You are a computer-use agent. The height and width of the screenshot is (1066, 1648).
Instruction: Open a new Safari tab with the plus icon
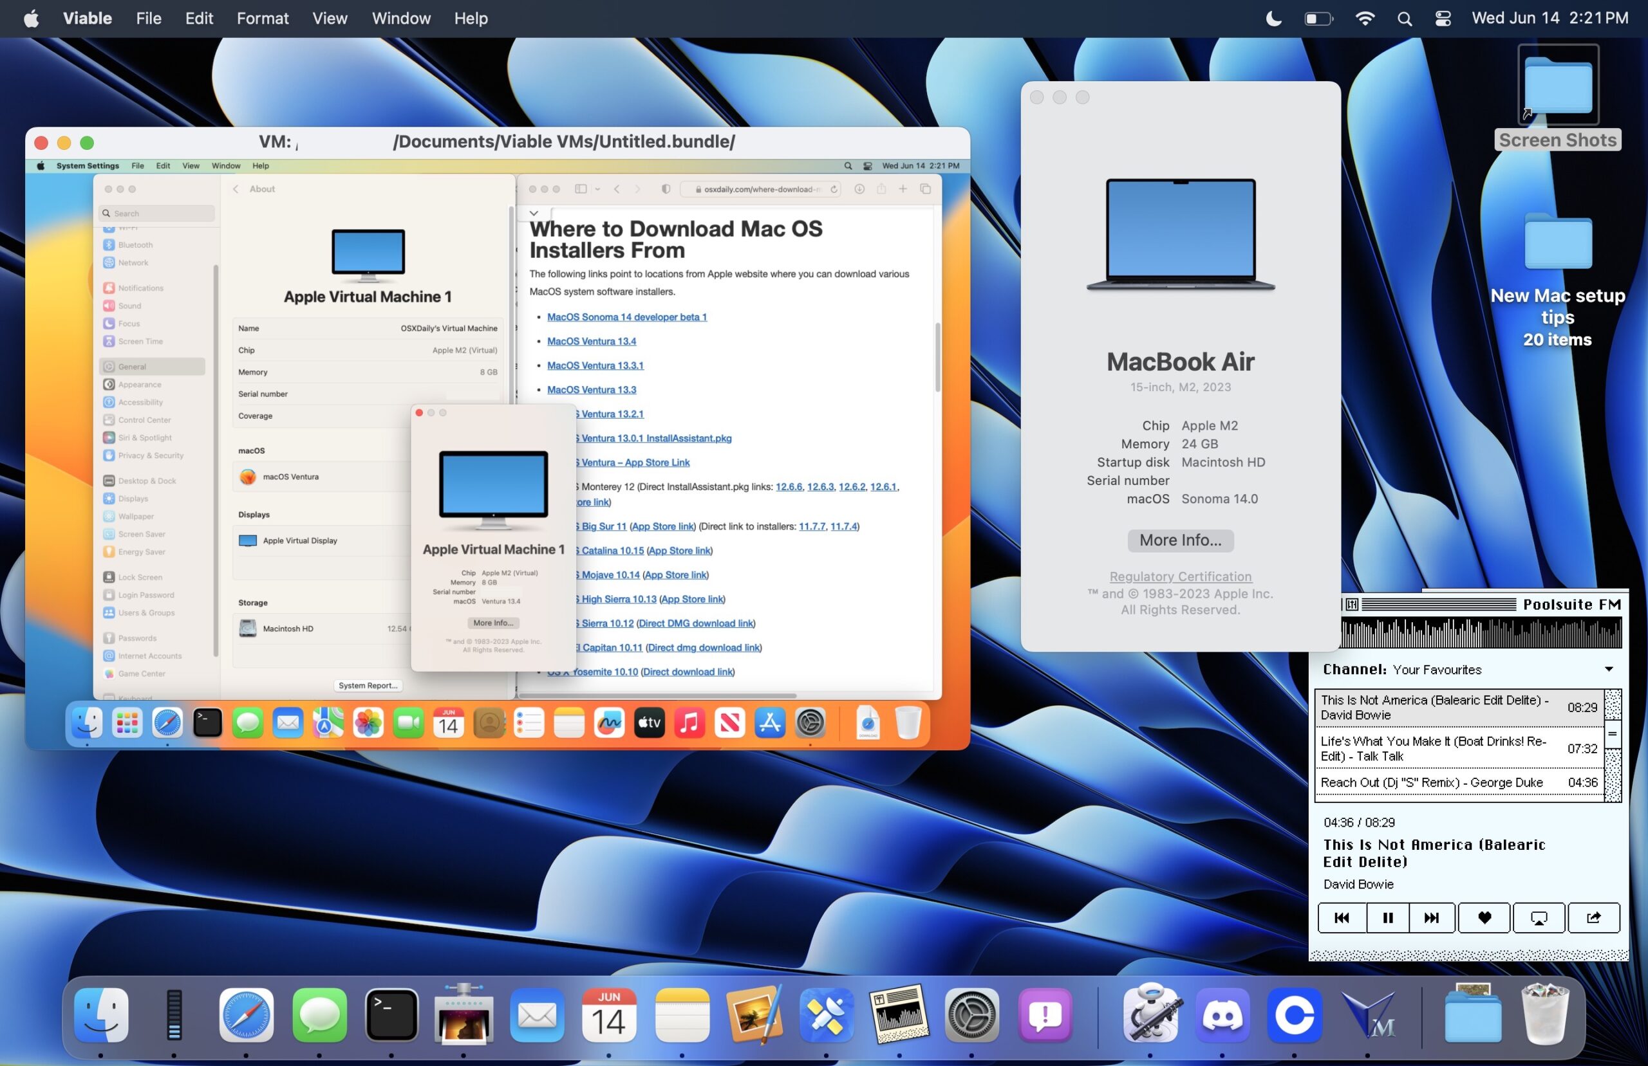coord(903,189)
